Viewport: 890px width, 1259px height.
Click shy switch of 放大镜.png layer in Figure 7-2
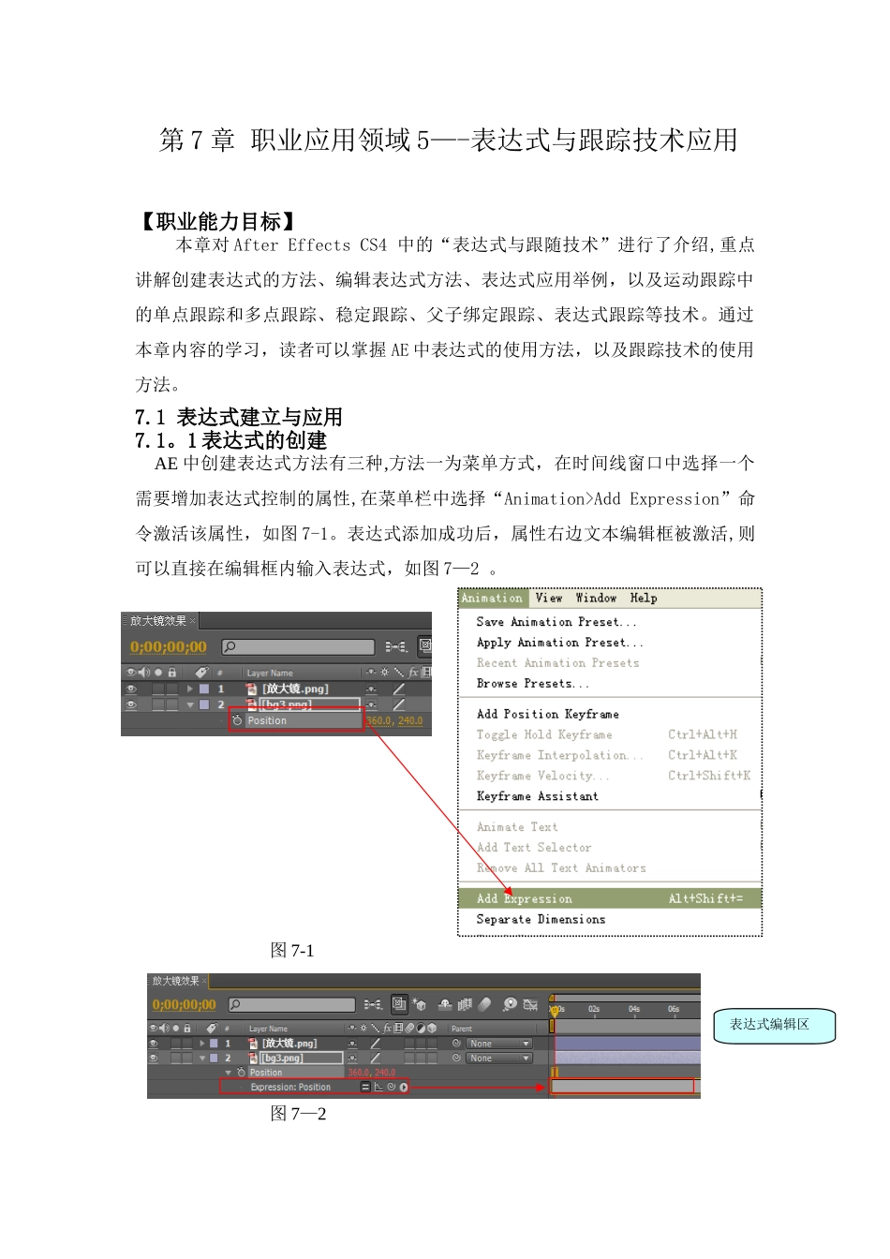pyautogui.click(x=352, y=1044)
